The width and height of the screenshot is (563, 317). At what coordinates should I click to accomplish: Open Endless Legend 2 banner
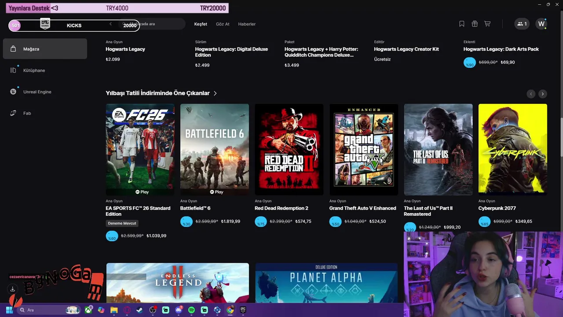178,283
